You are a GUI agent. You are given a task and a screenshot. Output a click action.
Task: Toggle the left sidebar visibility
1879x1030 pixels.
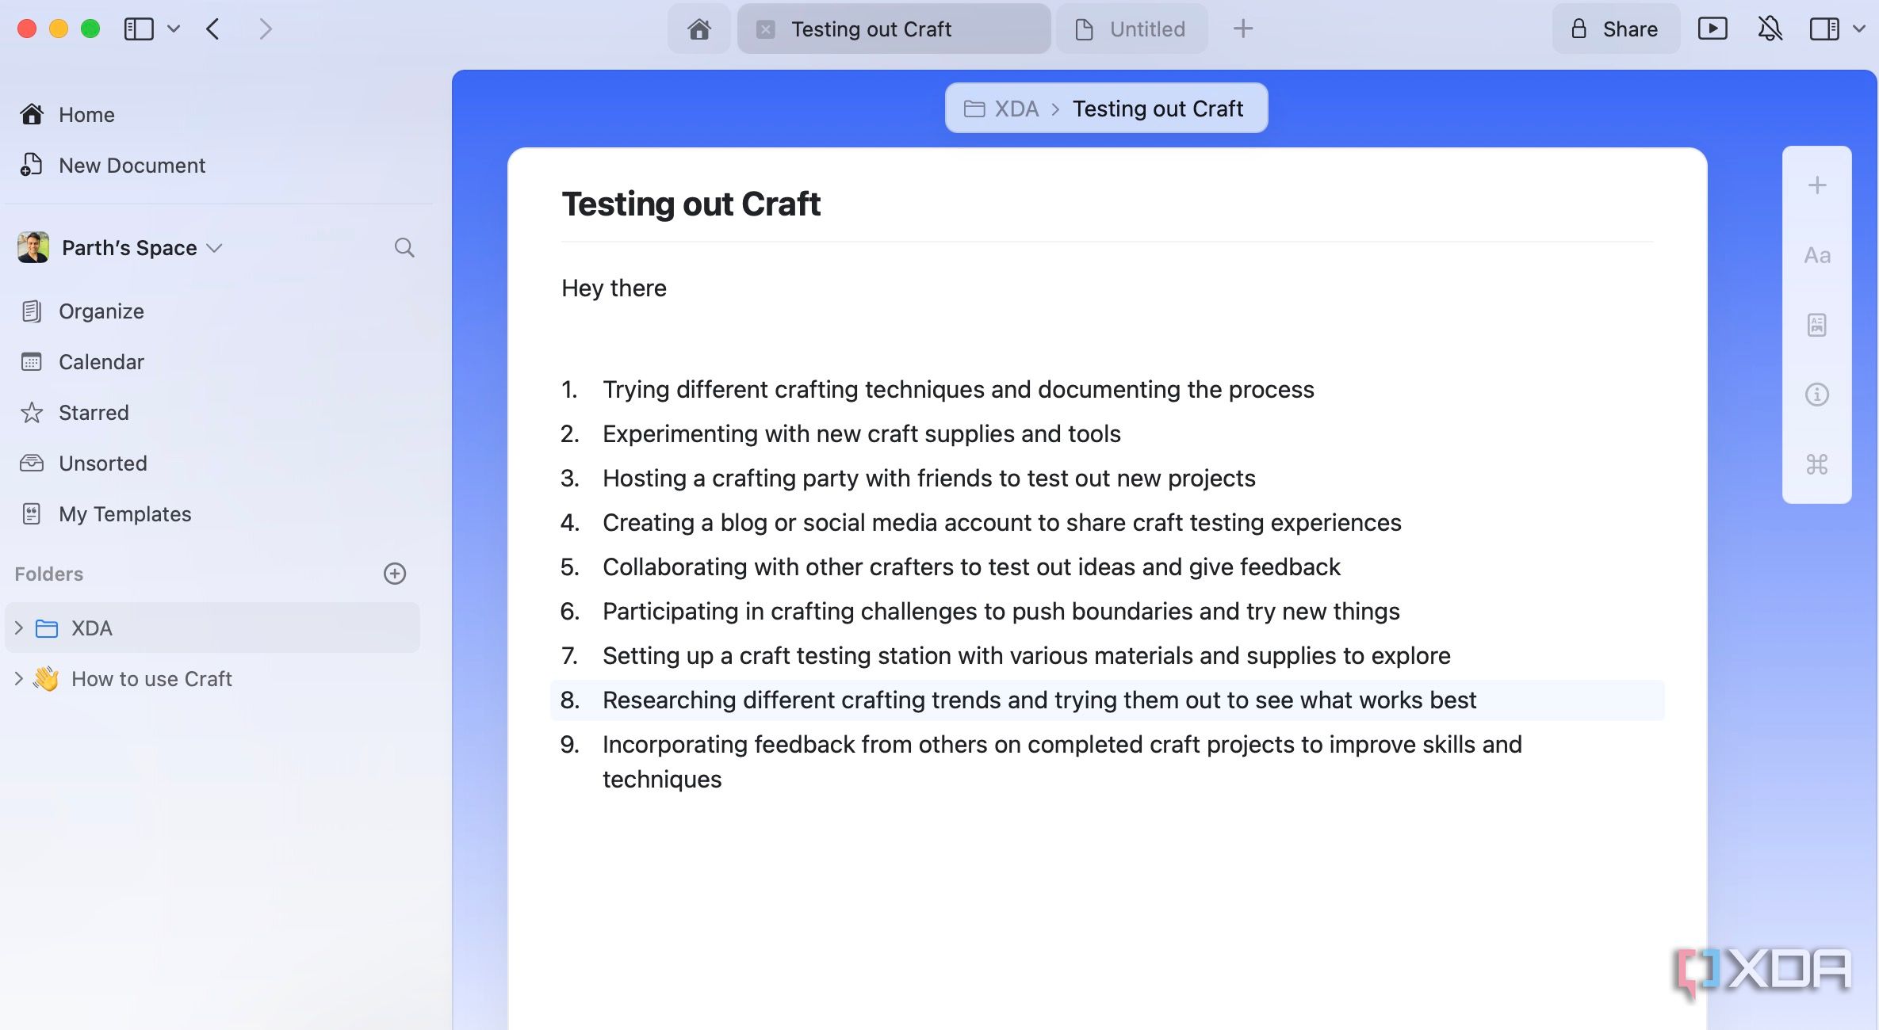point(139,29)
